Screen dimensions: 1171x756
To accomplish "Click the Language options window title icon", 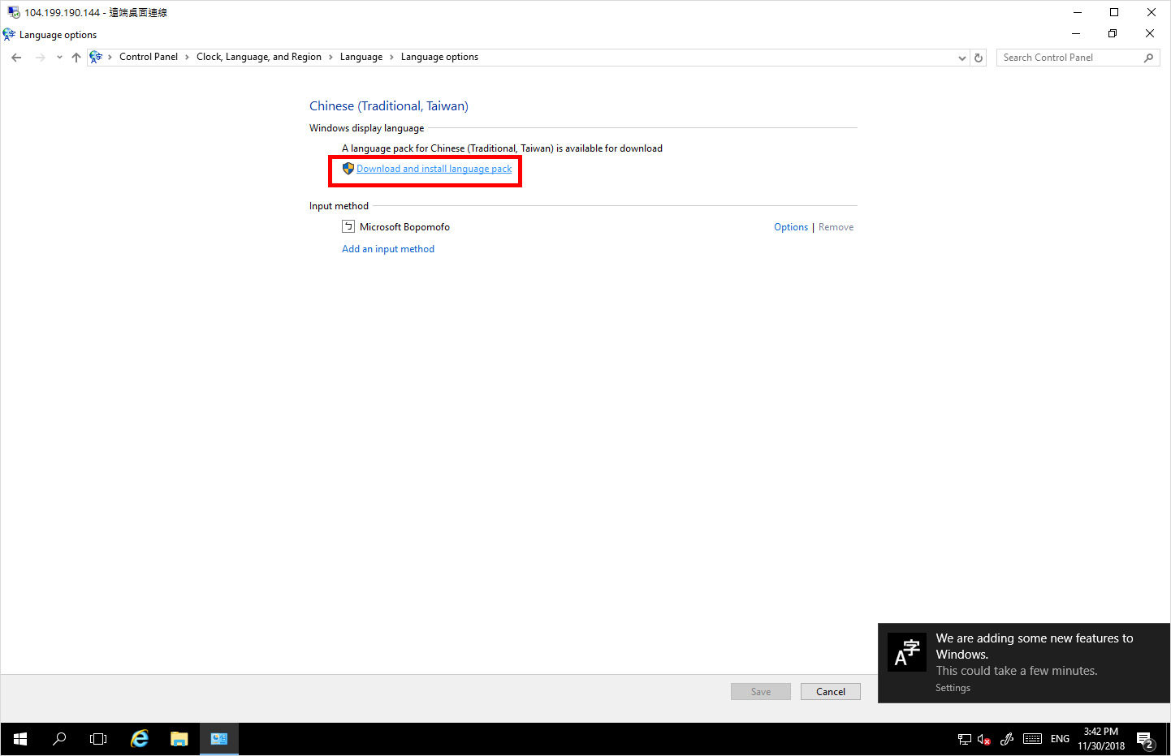I will coord(9,34).
